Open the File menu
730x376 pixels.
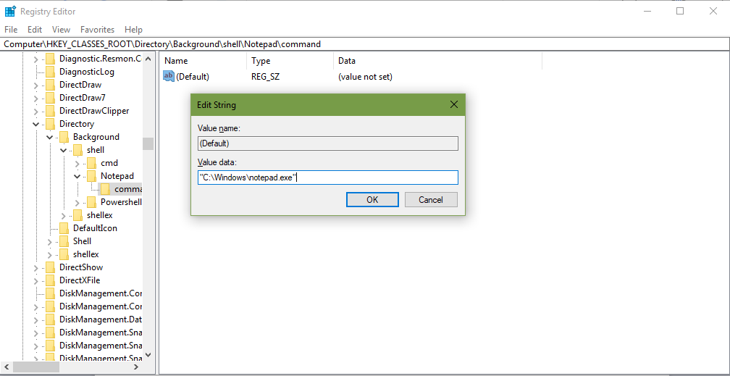pyautogui.click(x=11, y=30)
